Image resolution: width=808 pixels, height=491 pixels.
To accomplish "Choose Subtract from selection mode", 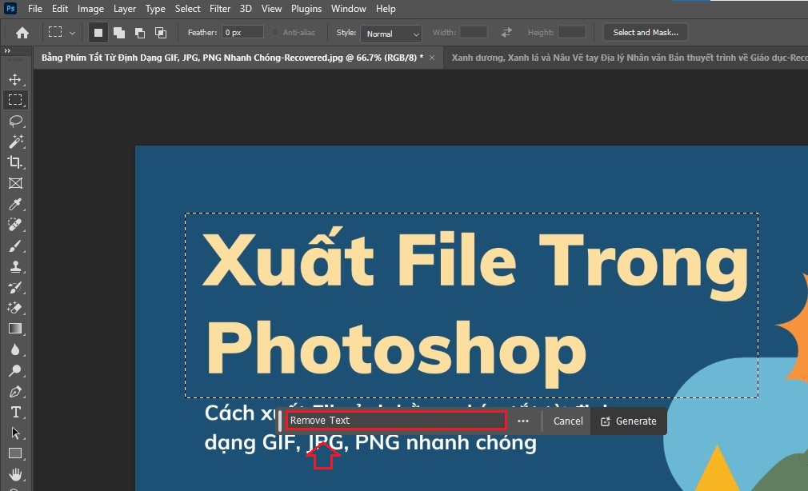I will [140, 33].
